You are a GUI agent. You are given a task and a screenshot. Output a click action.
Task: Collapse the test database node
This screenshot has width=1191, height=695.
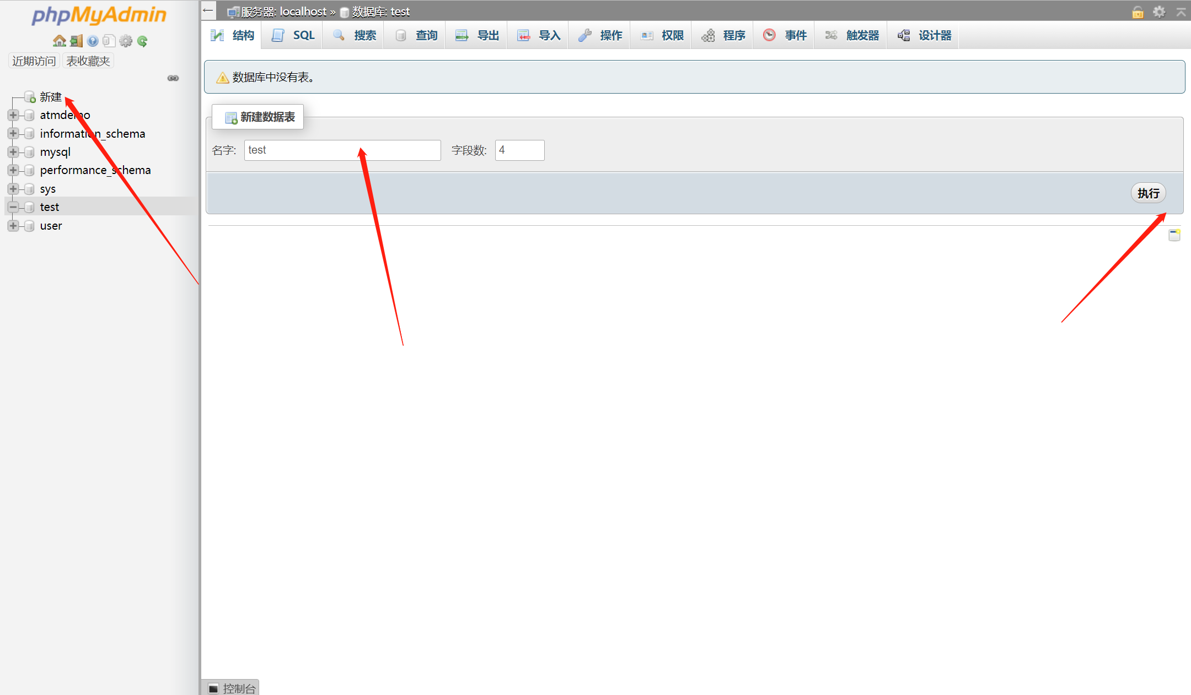13,207
